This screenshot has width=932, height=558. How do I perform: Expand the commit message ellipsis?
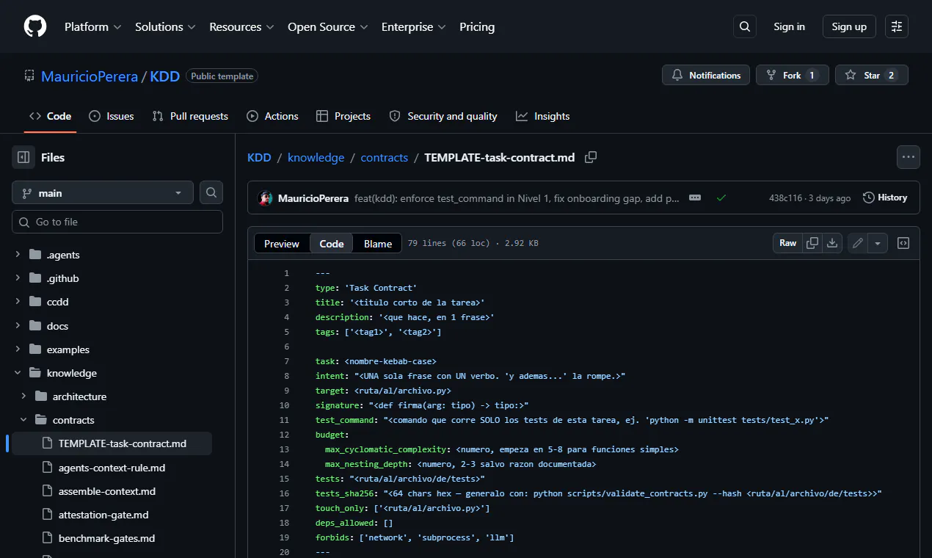coord(695,198)
